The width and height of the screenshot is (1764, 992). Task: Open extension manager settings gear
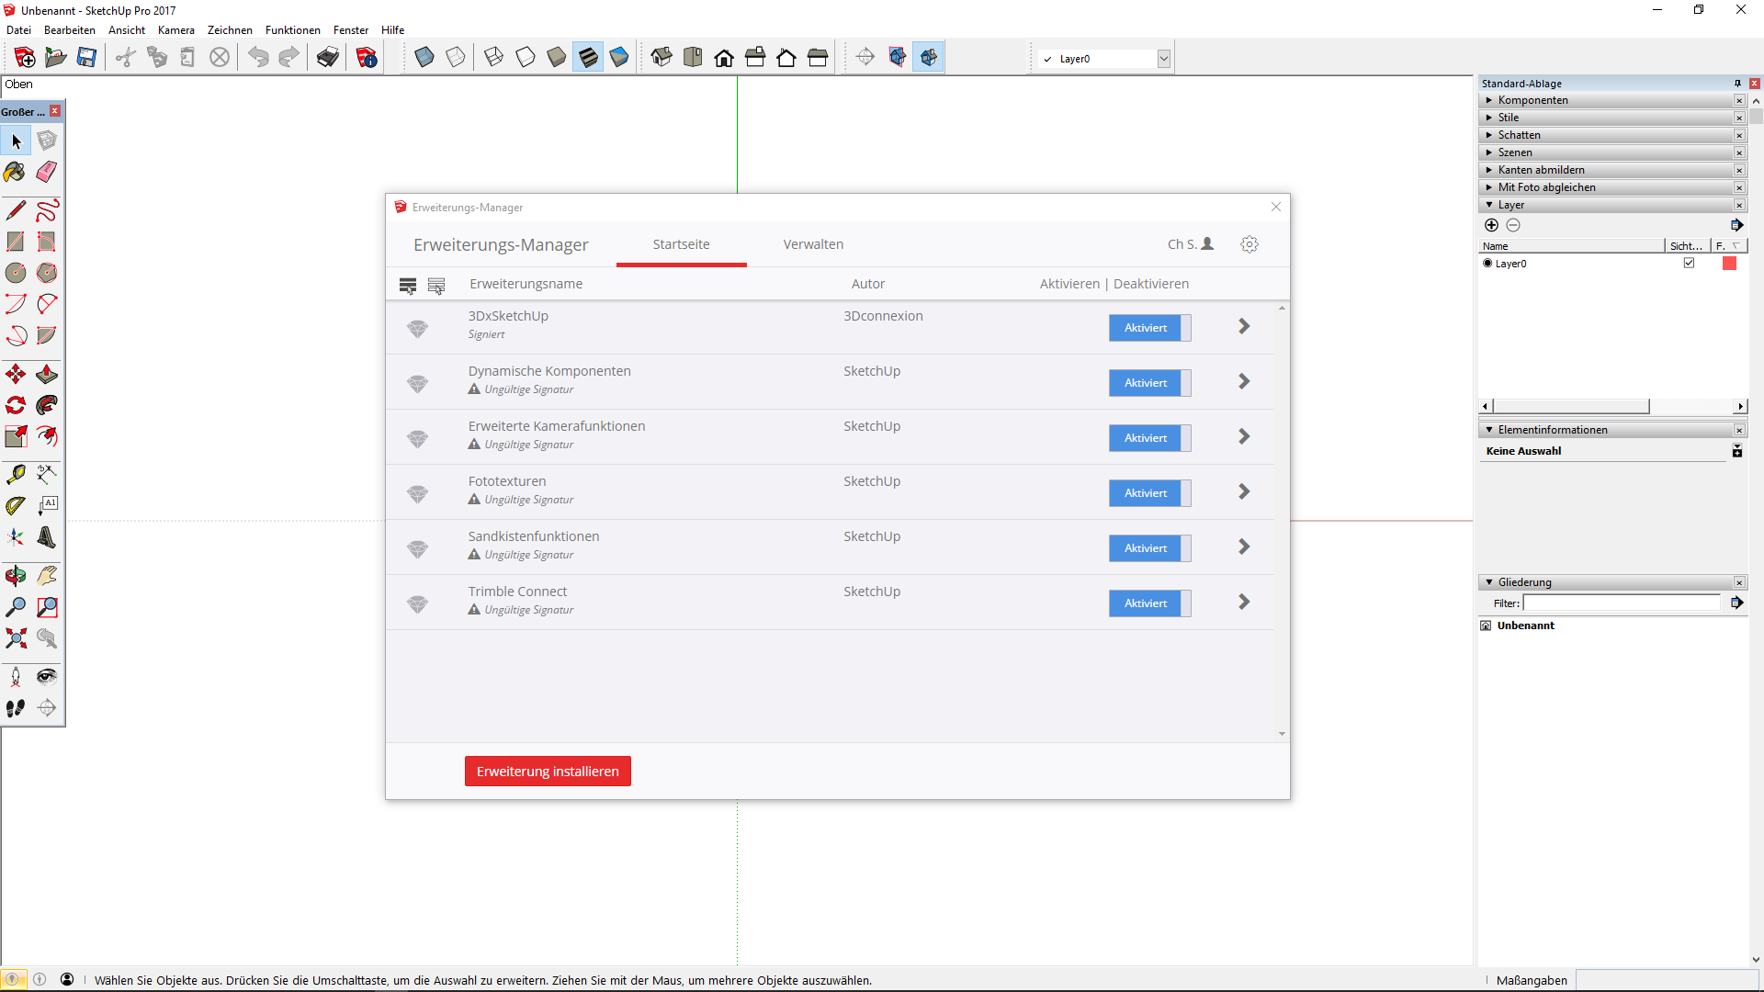coord(1249,244)
